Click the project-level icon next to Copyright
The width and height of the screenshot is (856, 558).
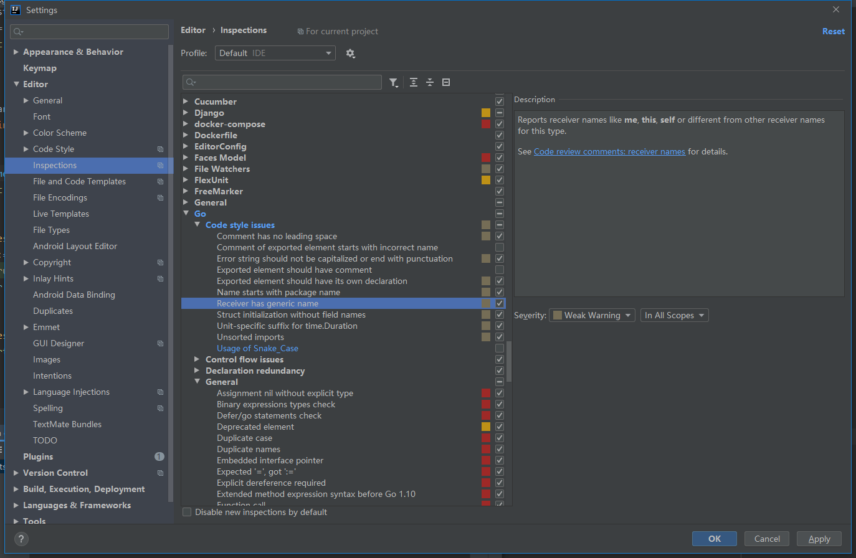160,263
